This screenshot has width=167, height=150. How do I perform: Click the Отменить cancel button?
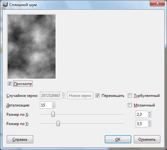pyautogui.click(x=147, y=139)
